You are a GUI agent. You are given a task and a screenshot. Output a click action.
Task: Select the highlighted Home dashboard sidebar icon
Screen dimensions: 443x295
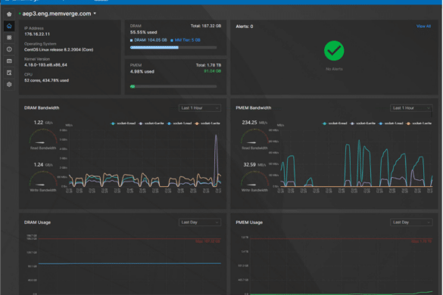click(x=9, y=26)
